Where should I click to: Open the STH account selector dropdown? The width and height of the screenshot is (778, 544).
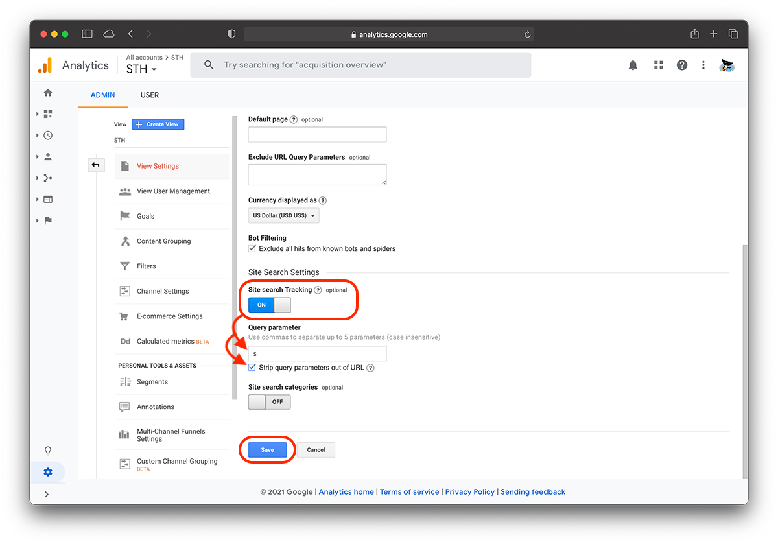click(x=141, y=69)
